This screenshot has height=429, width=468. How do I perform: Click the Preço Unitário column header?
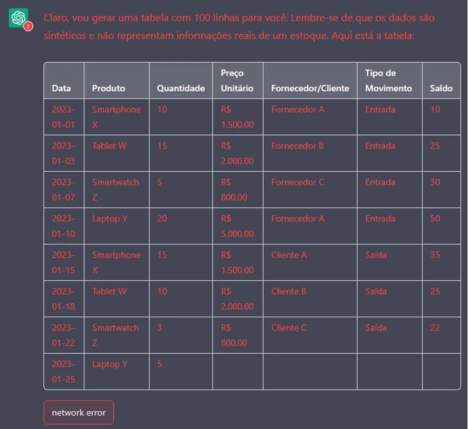[237, 81]
